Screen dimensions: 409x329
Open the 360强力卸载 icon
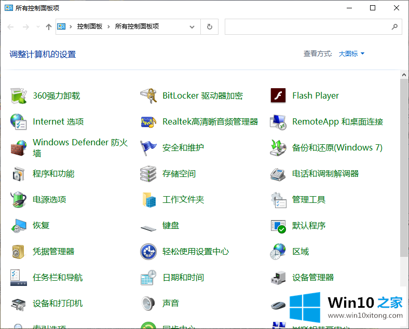19,95
